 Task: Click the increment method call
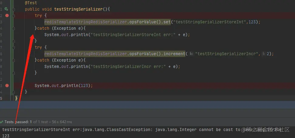pos(174,54)
